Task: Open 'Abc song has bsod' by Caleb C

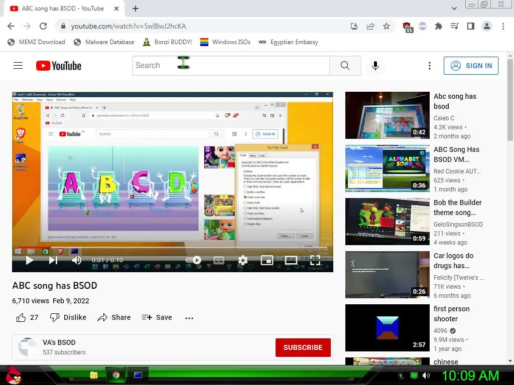Action: click(455, 101)
